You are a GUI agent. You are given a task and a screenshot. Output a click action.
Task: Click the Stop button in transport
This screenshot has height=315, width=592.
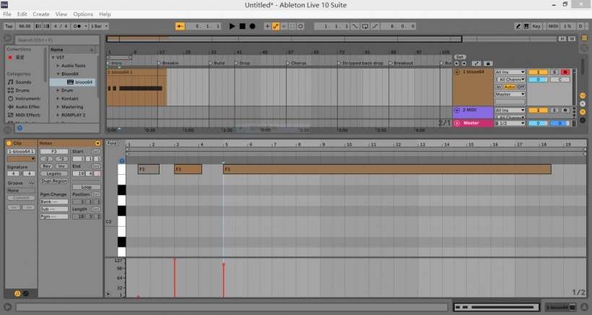click(242, 27)
